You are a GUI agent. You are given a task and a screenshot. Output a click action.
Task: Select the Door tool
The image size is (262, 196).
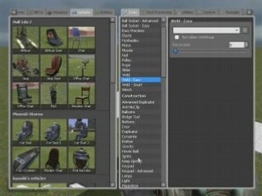[x=141, y=127]
